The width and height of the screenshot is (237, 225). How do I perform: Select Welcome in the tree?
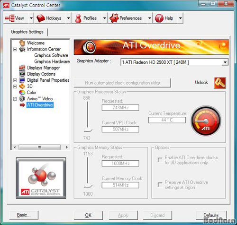36,43
